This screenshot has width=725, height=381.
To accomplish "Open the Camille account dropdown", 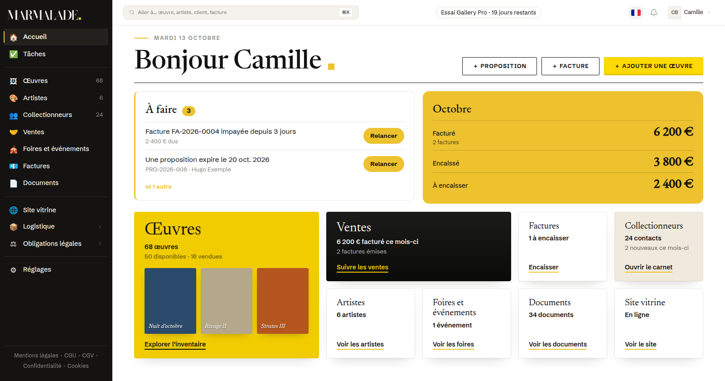I will [x=690, y=13].
